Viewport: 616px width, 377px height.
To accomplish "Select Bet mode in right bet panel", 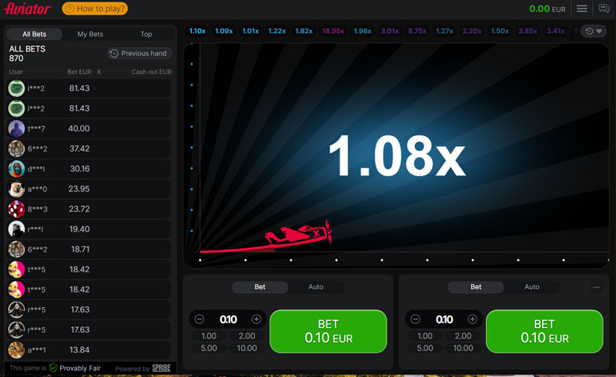I will point(476,287).
